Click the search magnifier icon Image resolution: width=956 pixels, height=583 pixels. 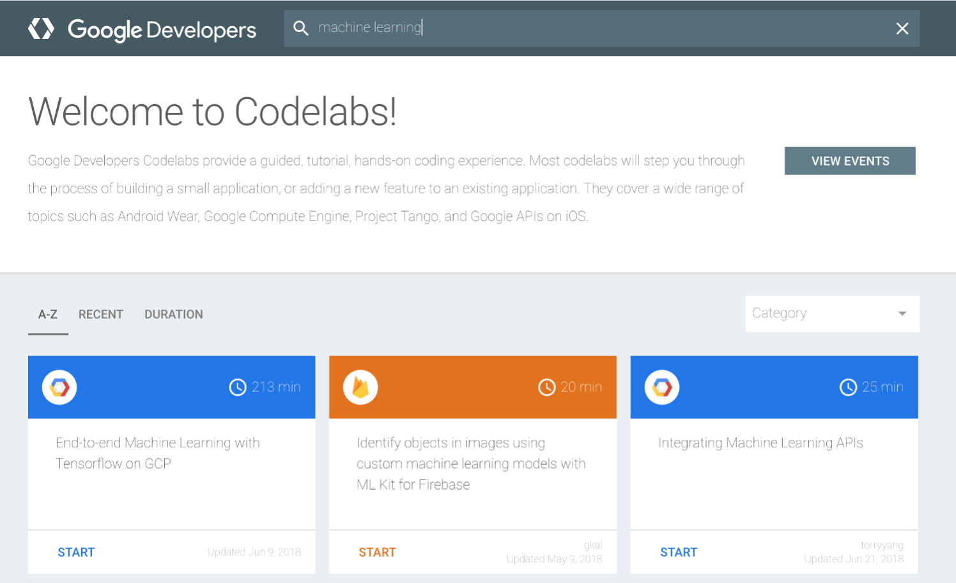(300, 28)
